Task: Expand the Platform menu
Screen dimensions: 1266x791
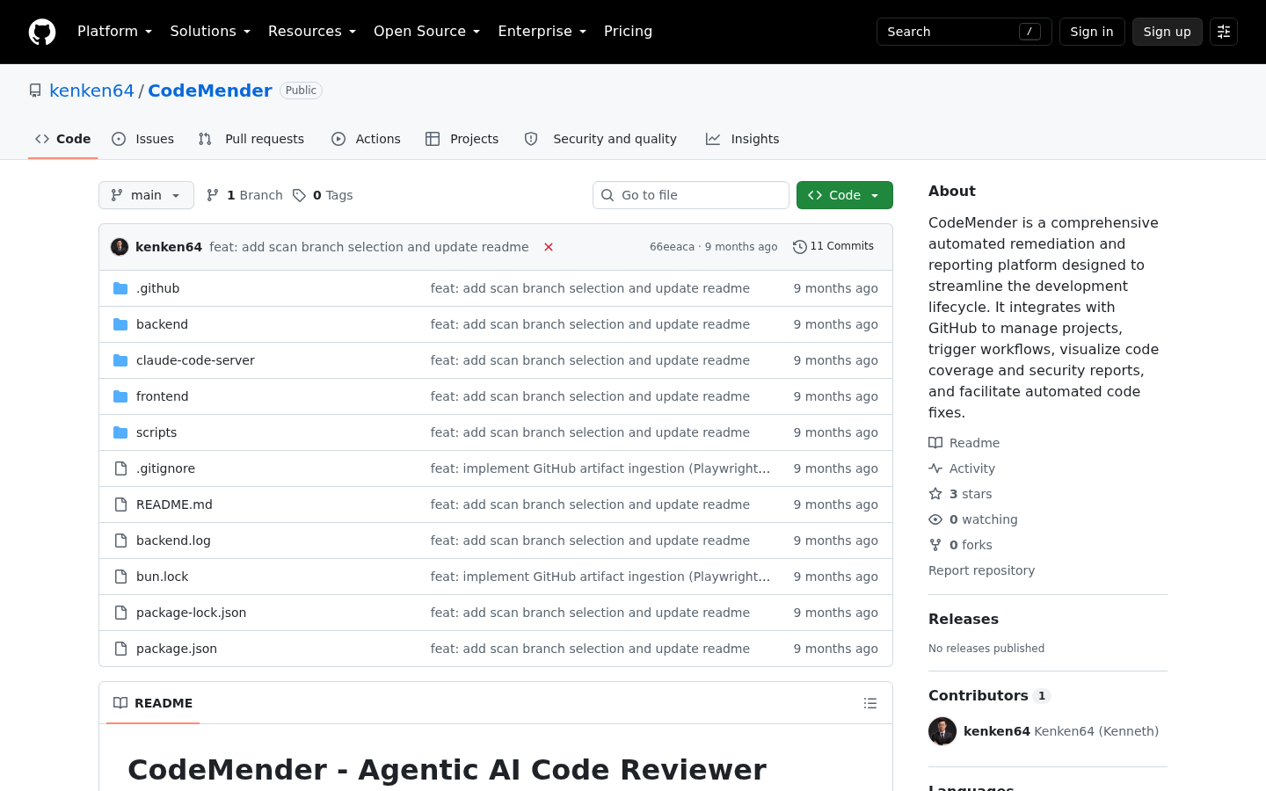Action: 115,32
